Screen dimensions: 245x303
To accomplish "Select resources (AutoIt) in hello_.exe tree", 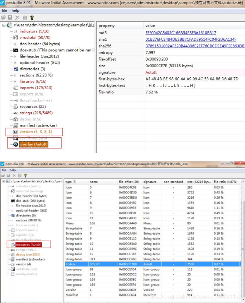I will (x=29, y=245).
